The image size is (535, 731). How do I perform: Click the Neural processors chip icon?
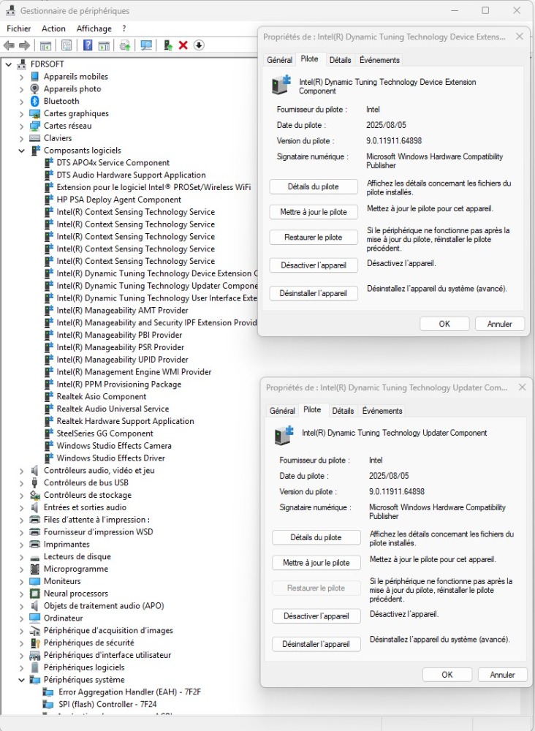tap(34, 594)
